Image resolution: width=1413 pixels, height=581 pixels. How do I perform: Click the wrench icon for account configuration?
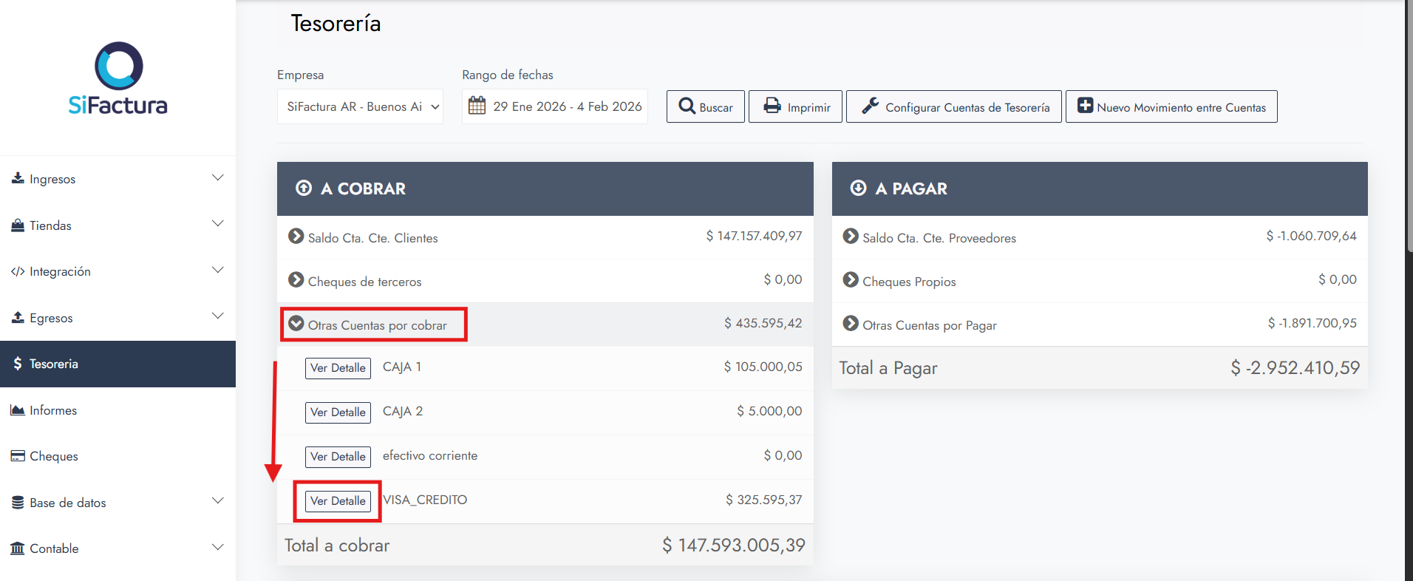click(871, 106)
